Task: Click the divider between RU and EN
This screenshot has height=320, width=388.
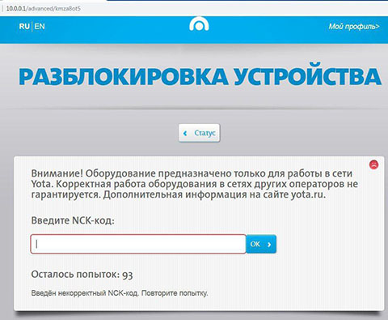Action: click(32, 27)
